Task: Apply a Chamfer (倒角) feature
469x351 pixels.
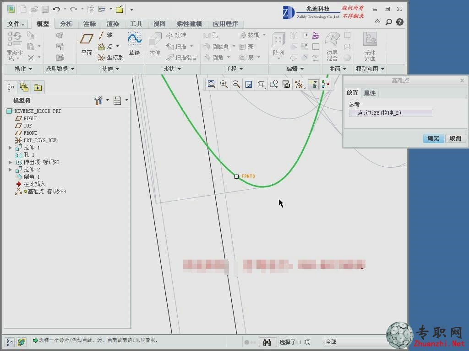Action: click(213, 57)
